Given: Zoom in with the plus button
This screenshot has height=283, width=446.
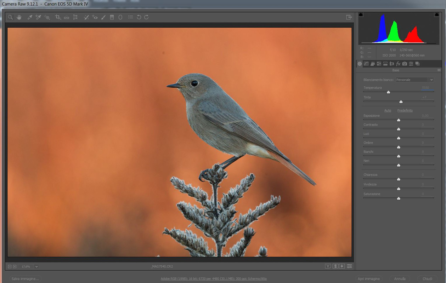Looking at the screenshot, I should (15, 266).
